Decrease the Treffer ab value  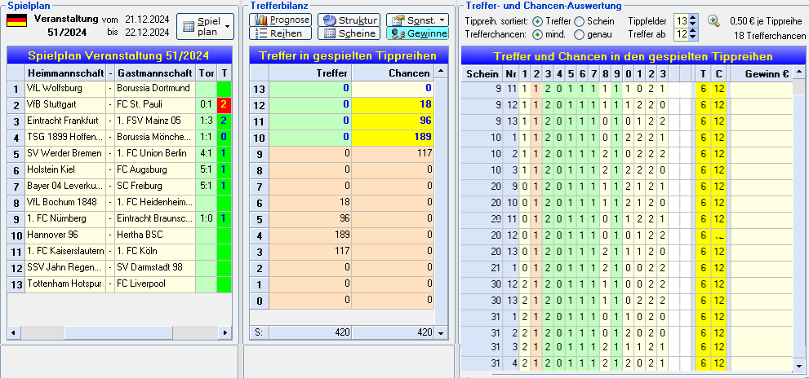(x=693, y=38)
